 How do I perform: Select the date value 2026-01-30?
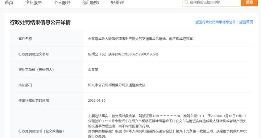click(x=97, y=101)
